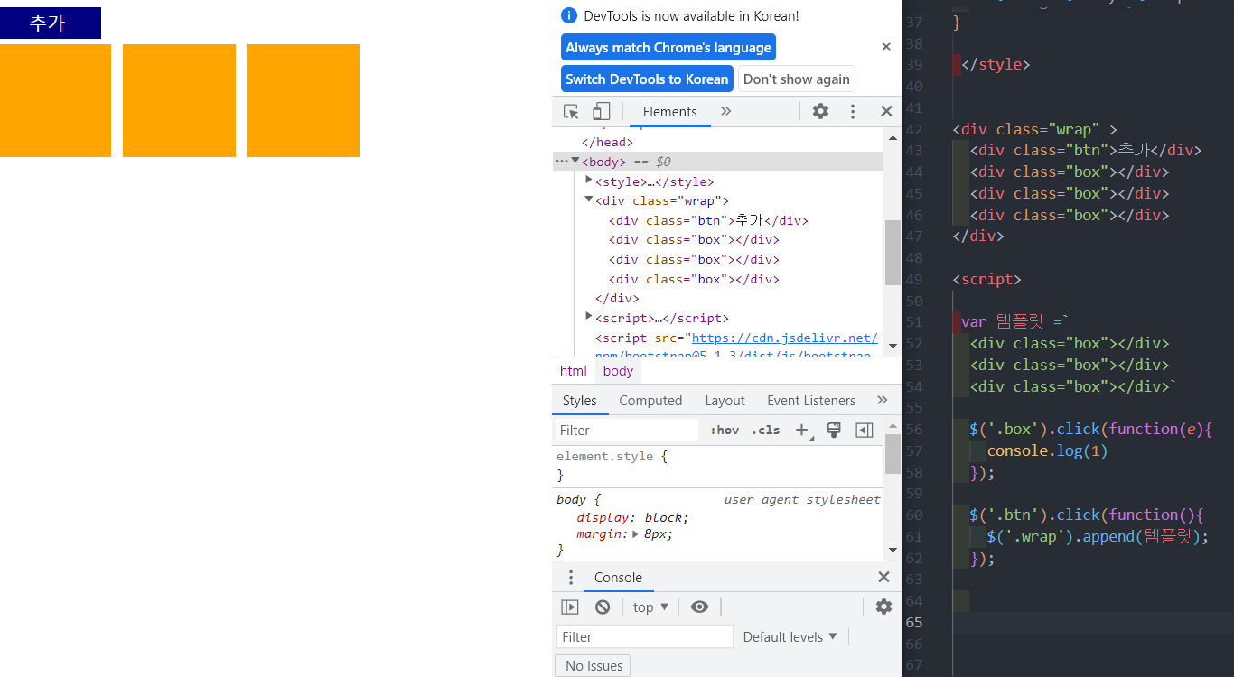Click the second orange box
Screen dimensions: 1234x677
click(179, 100)
